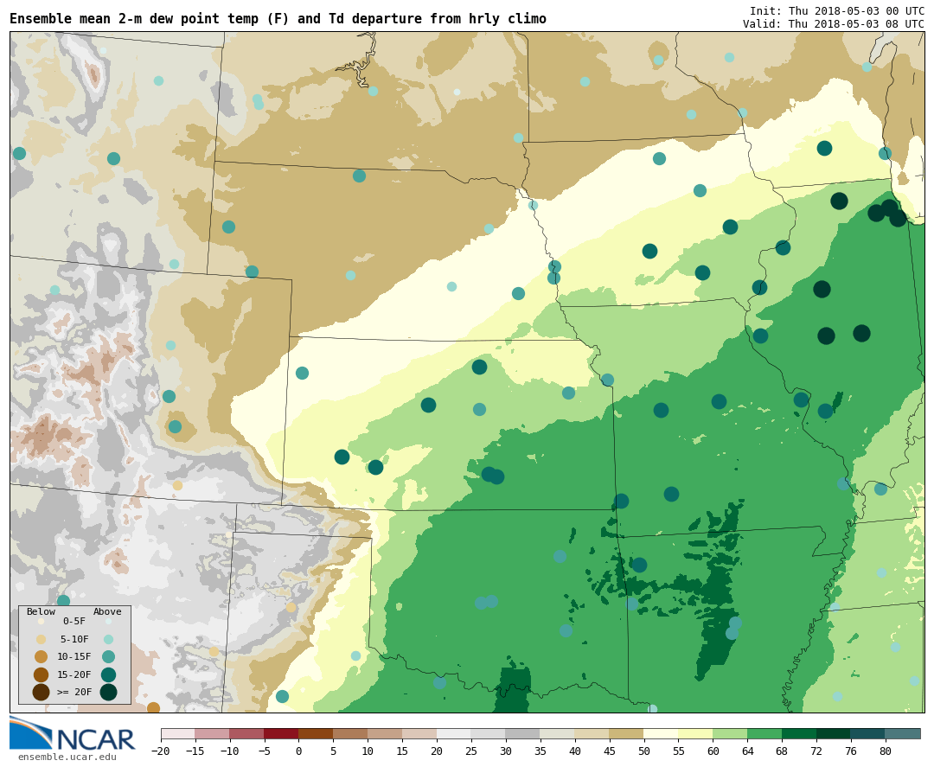Click the '80' colorbar tick label
Viewport: 934px width, 767px height.
point(886,751)
